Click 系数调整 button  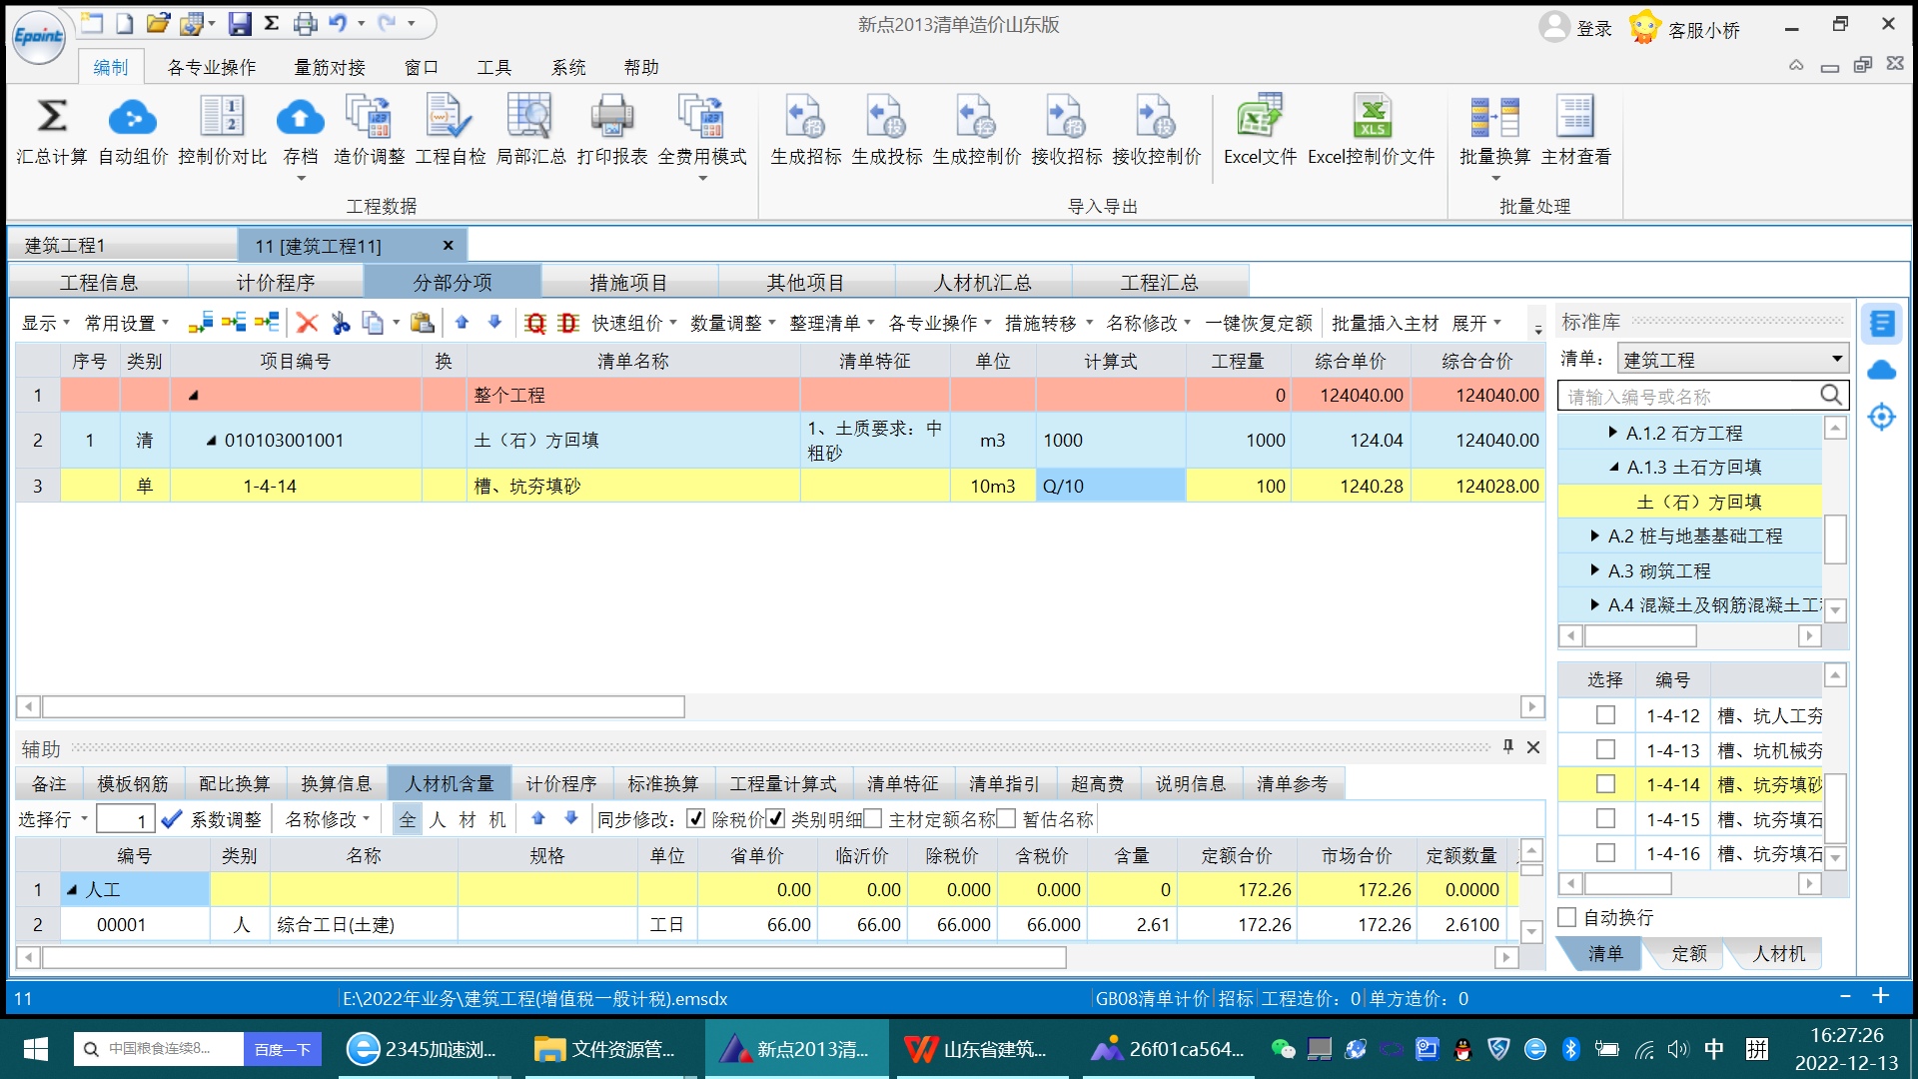(212, 819)
